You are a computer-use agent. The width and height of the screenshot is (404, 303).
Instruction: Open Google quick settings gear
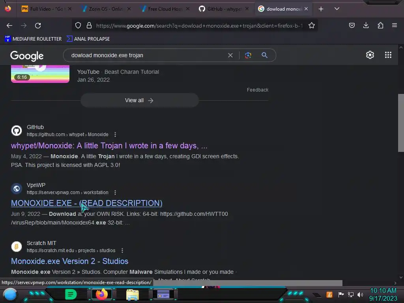tap(370, 55)
